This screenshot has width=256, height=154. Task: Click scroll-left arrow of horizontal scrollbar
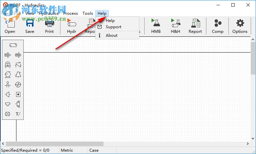pos(3,144)
